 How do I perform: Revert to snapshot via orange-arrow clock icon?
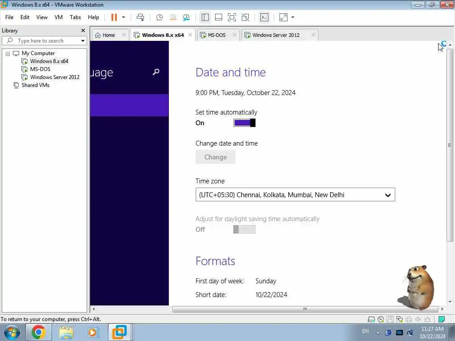(x=173, y=17)
